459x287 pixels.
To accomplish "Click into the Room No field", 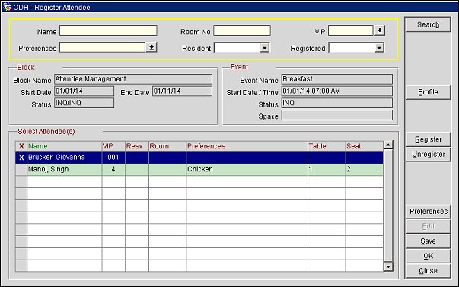I will 242,30.
